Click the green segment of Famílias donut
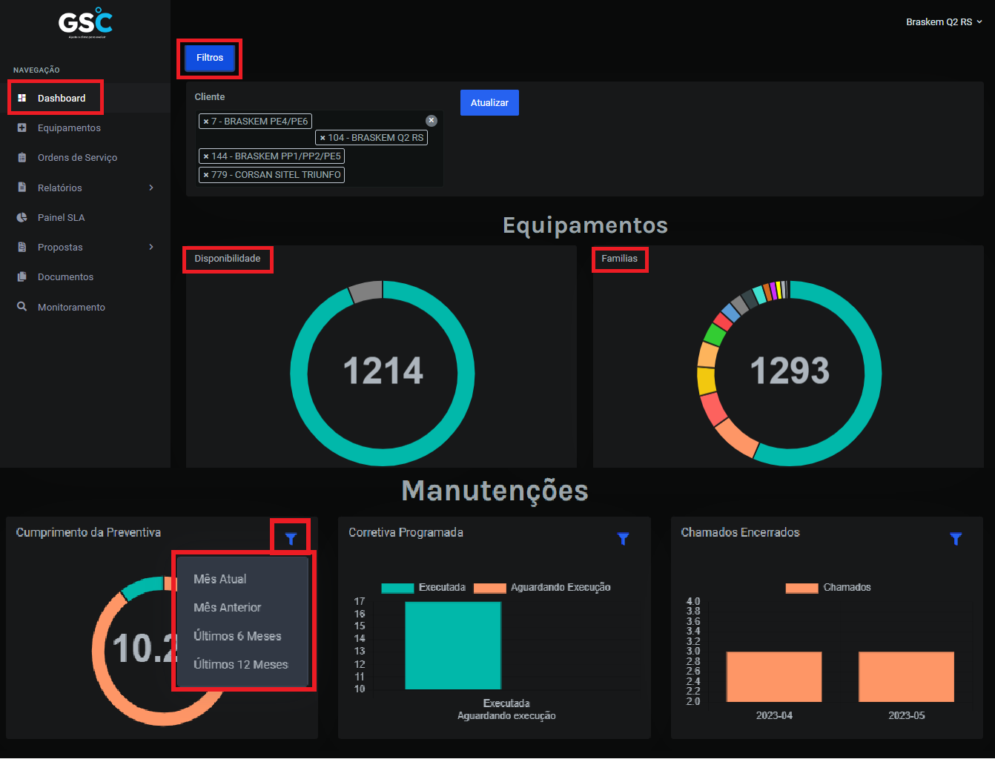Viewport: 995px width, 762px height. click(715, 334)
